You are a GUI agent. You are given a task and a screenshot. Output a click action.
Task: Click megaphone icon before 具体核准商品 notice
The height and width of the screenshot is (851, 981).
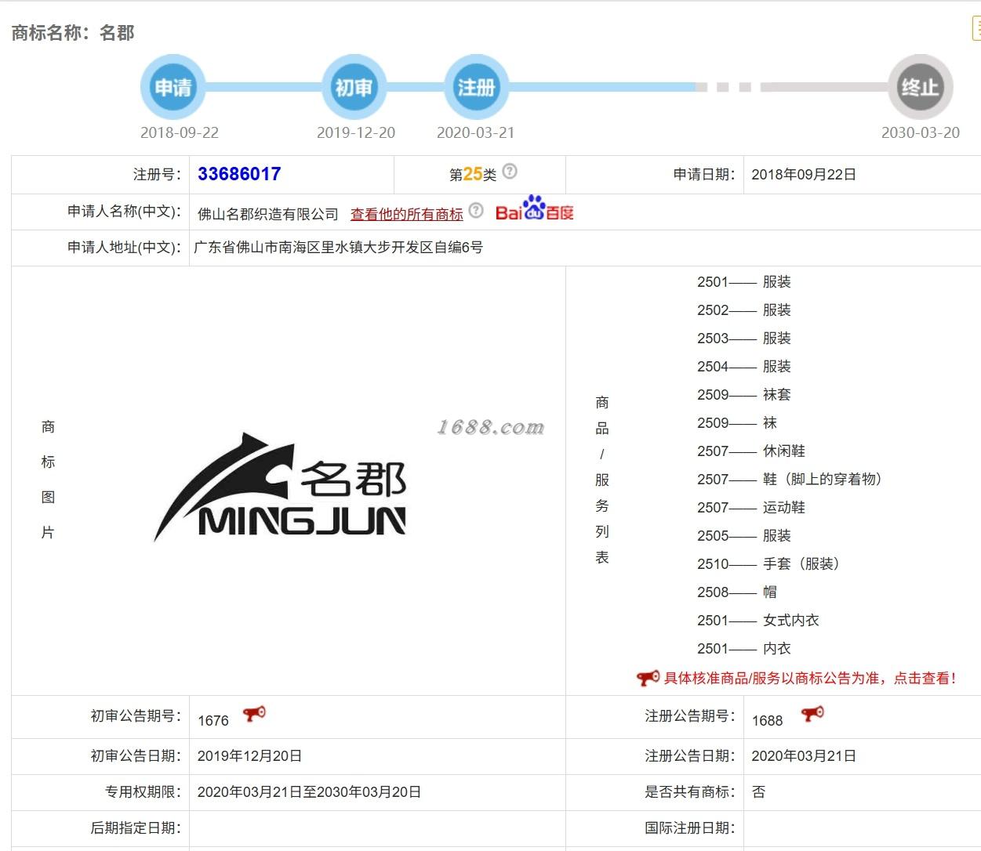tap(648, 678)
